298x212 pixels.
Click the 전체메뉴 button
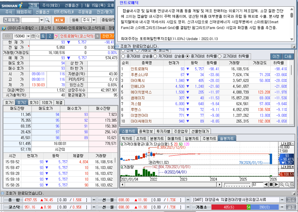point(11,20)
